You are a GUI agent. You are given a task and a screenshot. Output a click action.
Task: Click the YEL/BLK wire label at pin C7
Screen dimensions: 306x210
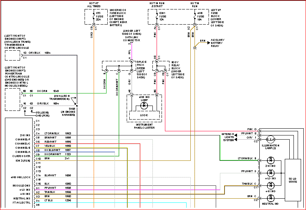50,146
